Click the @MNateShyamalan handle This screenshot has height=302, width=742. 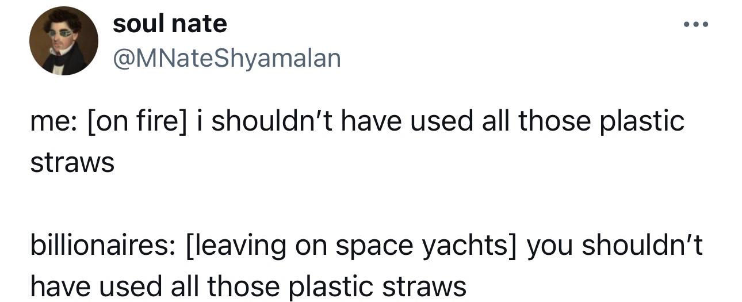(x=227, y=58)
